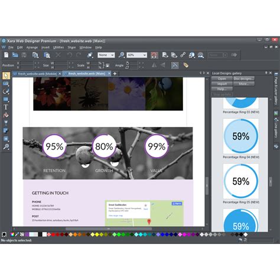The width and height of the screenshot is (280, 280).
Task: Open the Utilities menu
Action: click(x=58, y=47)
